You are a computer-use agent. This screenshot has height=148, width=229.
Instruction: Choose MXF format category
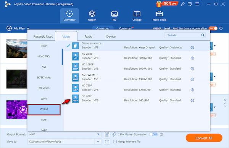pos(44,120)
